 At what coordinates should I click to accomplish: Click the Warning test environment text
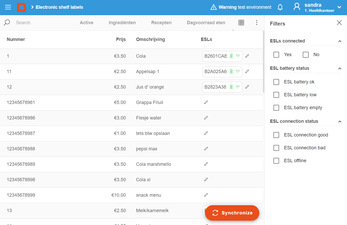point(245,7)
